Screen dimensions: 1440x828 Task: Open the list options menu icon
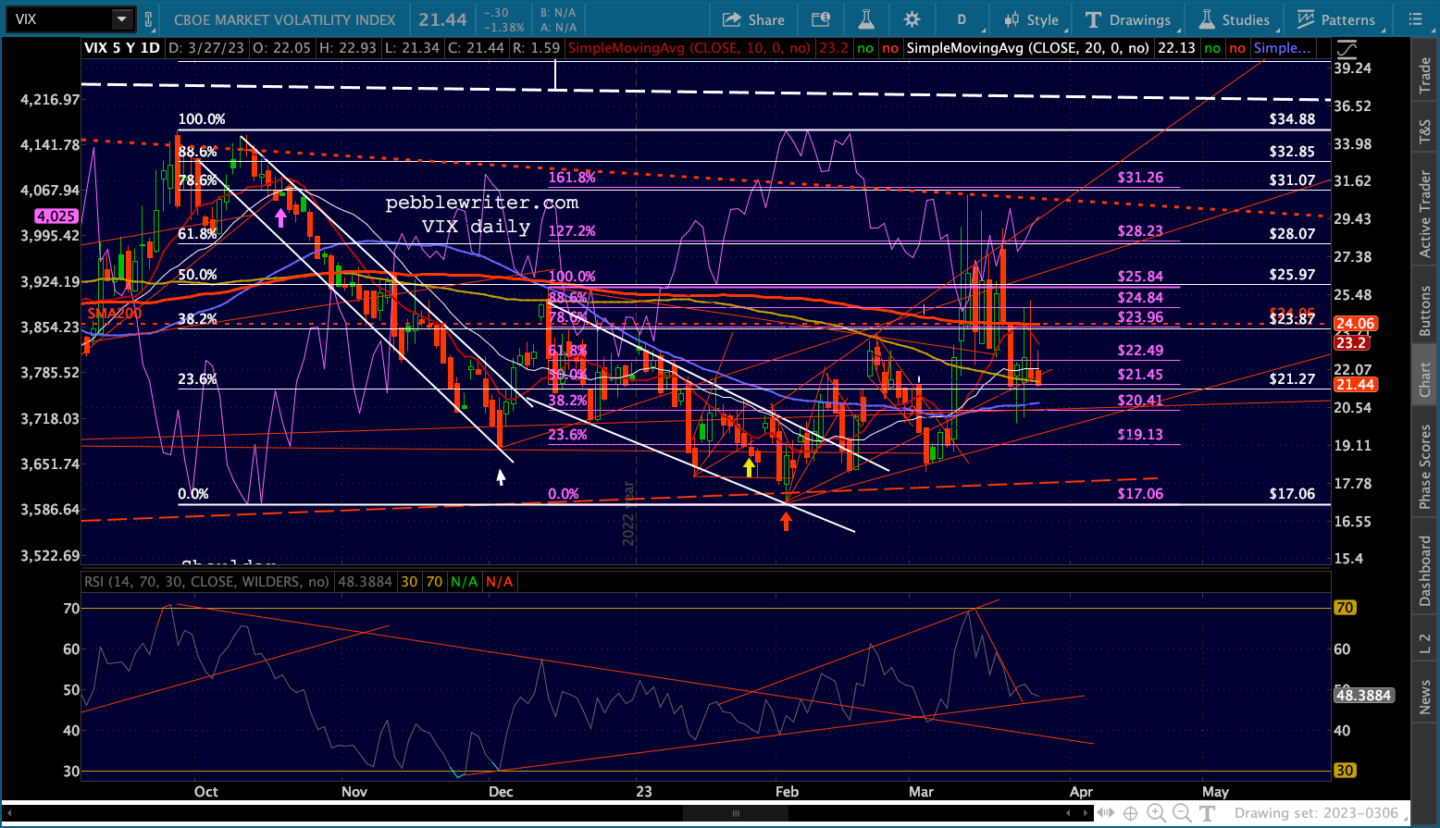click(x=1415, y=19)
